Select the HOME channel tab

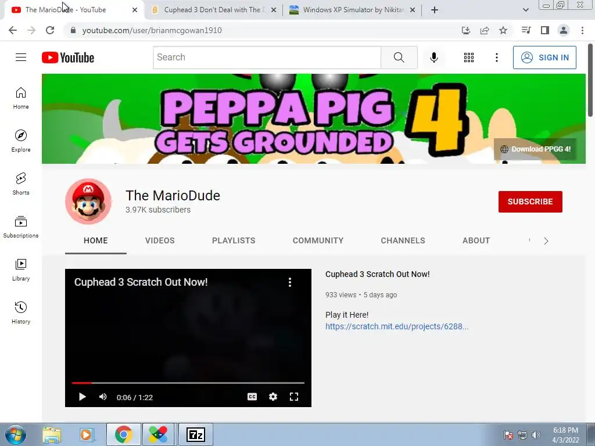tap(96, 240)
